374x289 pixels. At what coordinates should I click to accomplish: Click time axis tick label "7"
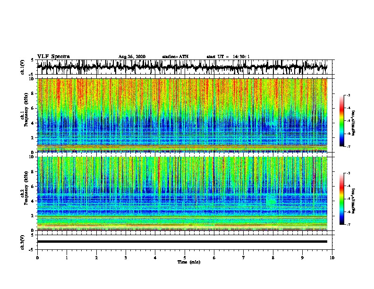[244, 257]
